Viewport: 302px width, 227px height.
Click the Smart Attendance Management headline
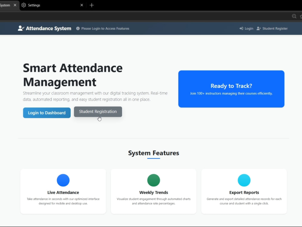73,75
